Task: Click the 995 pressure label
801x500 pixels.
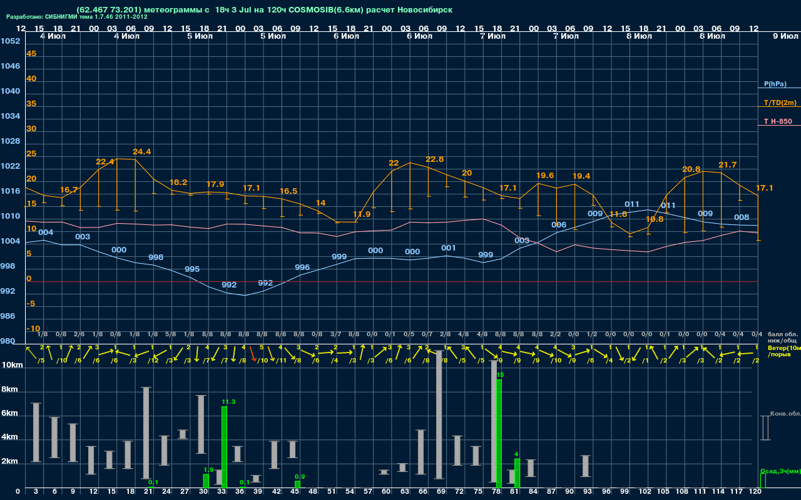Action: pos(192,269)
